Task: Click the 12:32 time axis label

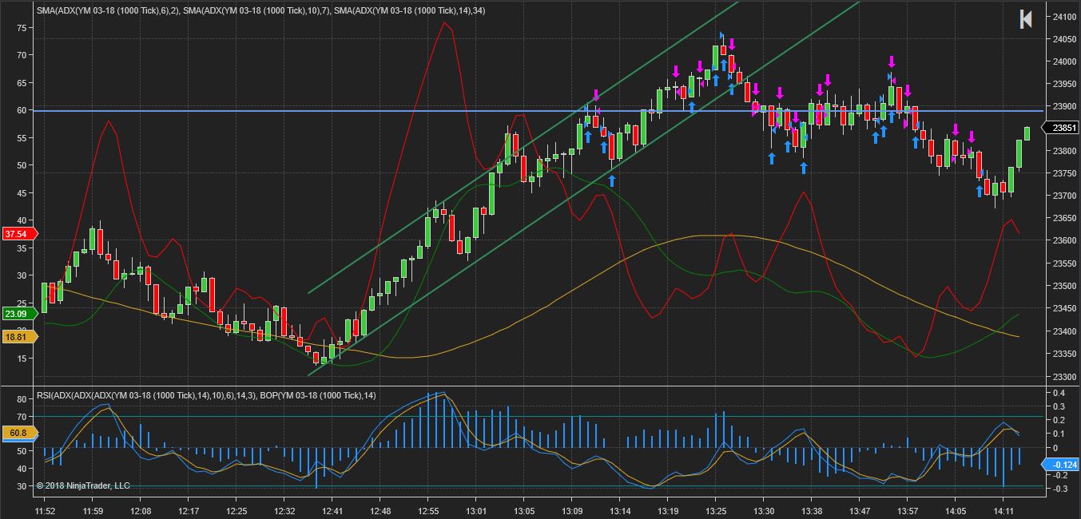Action: click(x=285, y=510)
